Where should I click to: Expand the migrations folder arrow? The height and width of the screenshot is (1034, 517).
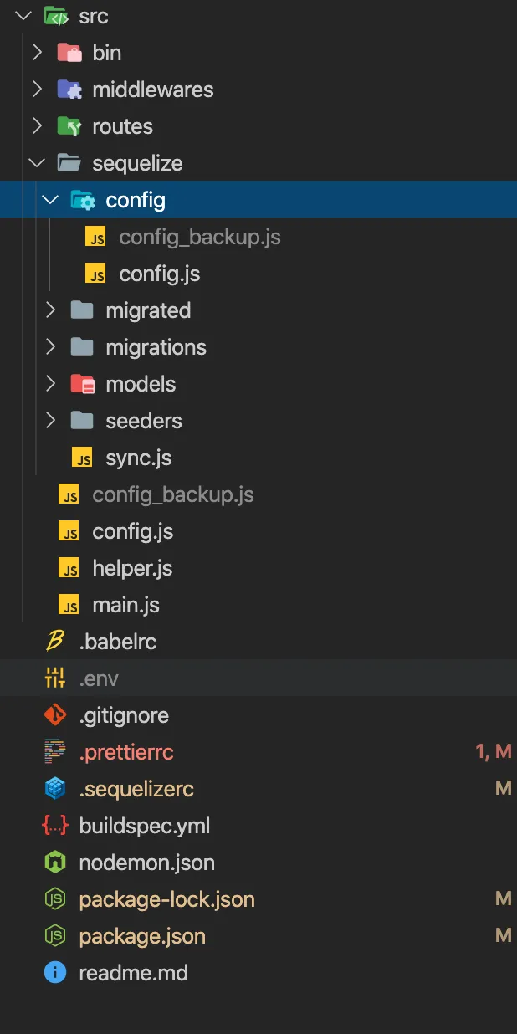(50, 347)
